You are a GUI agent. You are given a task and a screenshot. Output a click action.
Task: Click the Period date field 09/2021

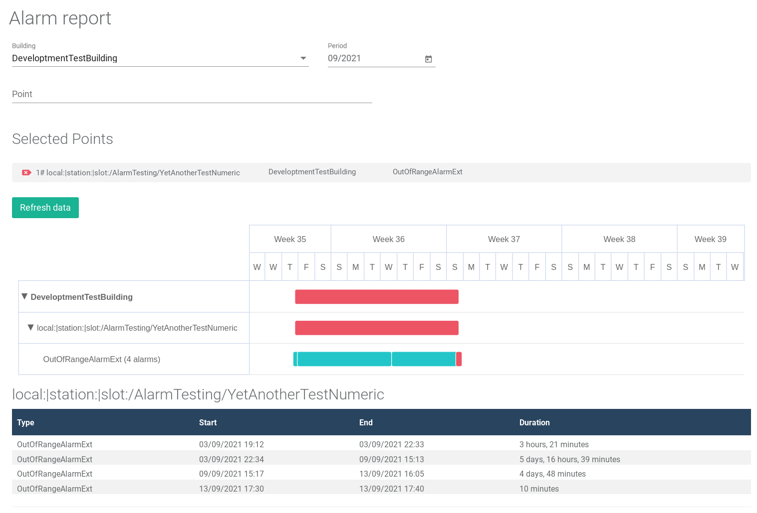(372, 58)
